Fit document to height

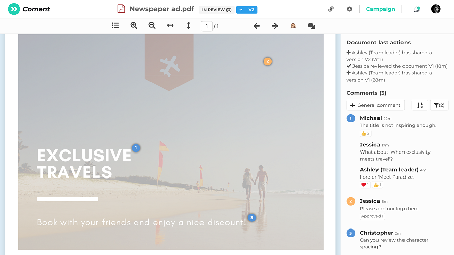tap(189, 25)
